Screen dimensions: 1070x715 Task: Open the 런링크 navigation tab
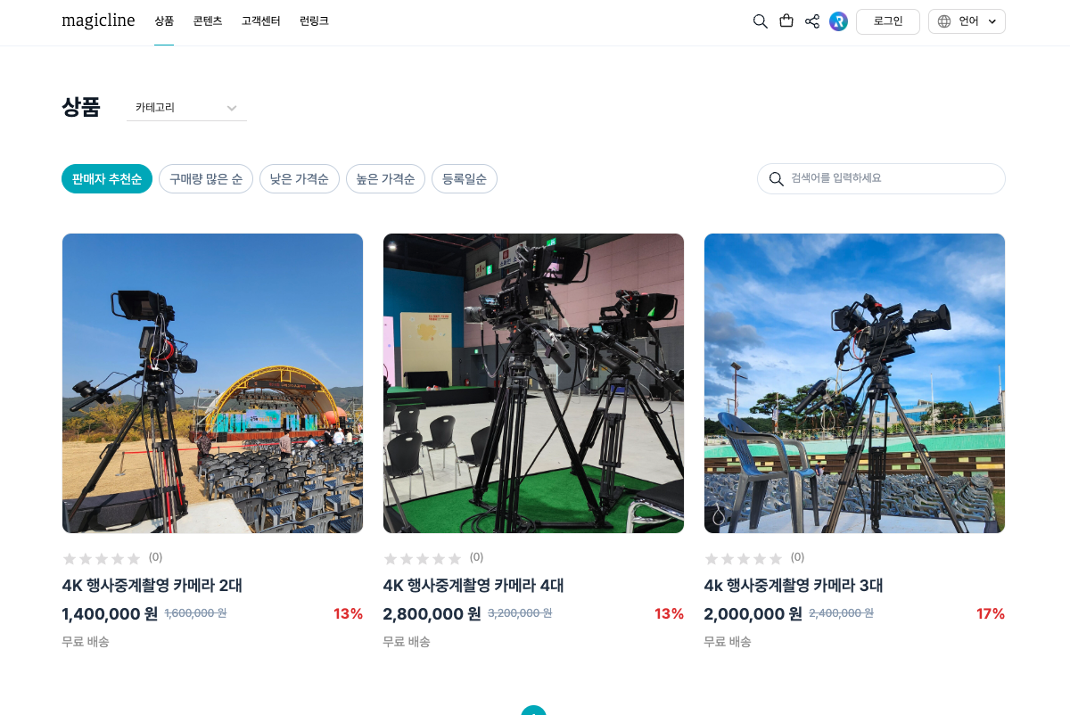pyautogui.click(x=314, y=21)
